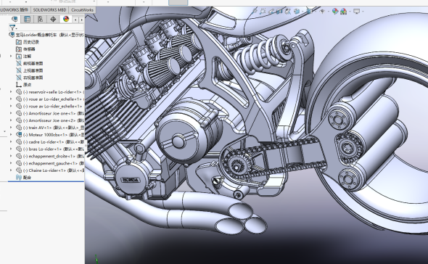
Task: Select train AV<1> in tree
Action: click(50, 128)
